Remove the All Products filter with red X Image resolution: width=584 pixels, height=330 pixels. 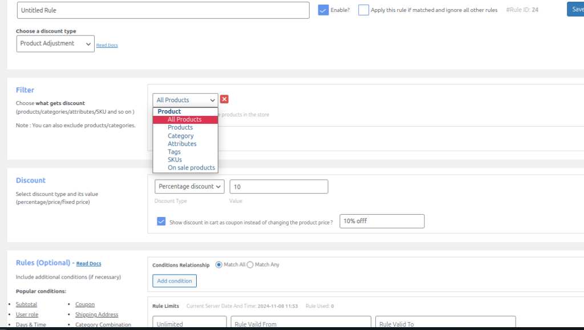pos(224,99)
